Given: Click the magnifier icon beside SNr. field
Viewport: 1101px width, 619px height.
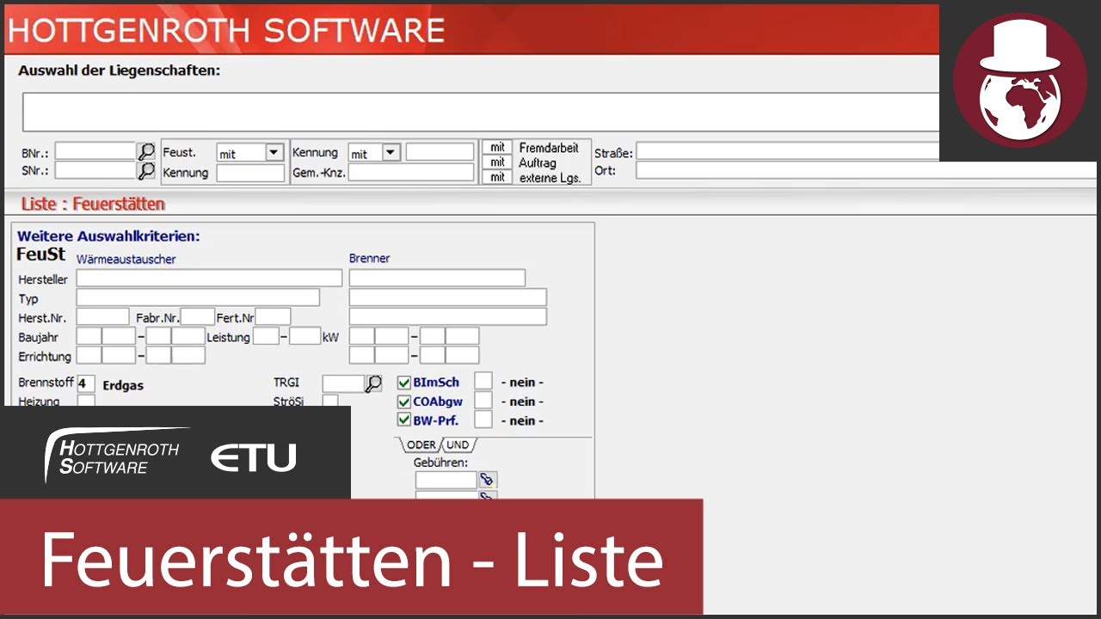Looking at the screenshot, I should (x=147, y=170).
